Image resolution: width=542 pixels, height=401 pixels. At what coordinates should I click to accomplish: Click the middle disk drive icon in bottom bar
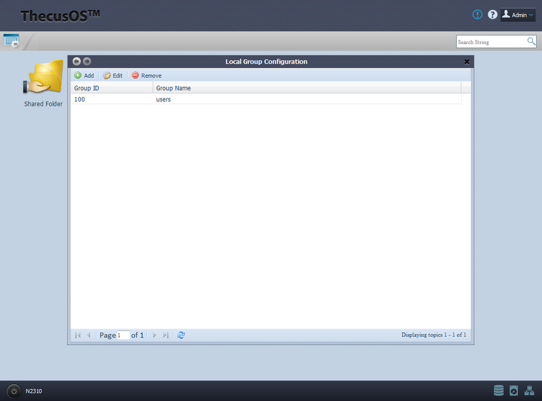click(514, 390)
